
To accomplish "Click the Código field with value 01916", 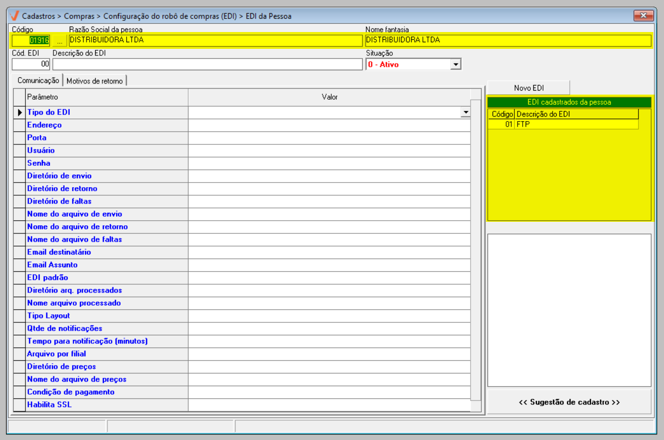I will pos(32,40).
